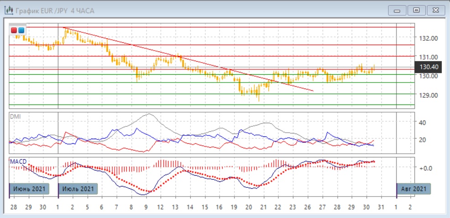Click the blue square icon on chart
The image size is (450, 218).
click(21, 30)
